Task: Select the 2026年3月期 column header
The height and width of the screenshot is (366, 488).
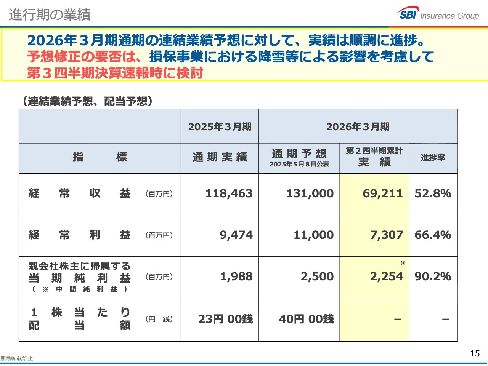Action: tap(358, 126)
